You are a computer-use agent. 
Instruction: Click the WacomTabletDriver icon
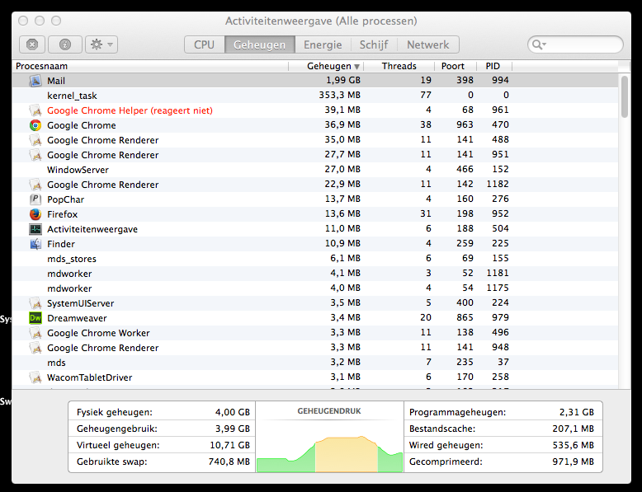(35, 377)
